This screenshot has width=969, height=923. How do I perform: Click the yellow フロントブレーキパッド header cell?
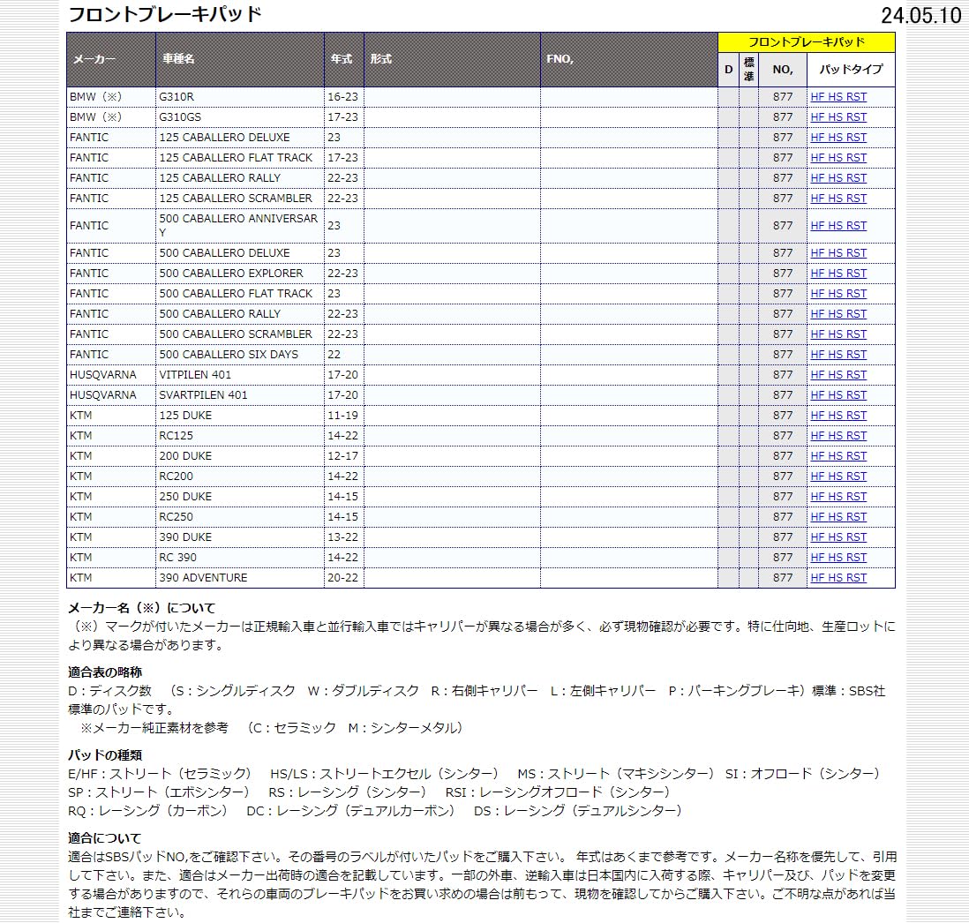tap(807, 42)
